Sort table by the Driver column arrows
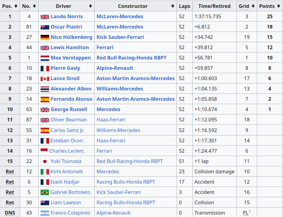Image resolution: width=283 pixels, height=217 pixels. click(90, 6)
